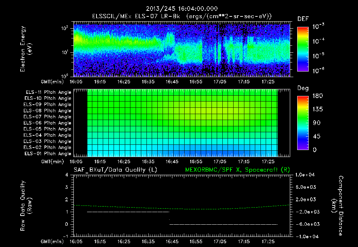The image size is (358, 247).
Task: Click the 16:05 tick under the data quality plot
Action: 76,241
